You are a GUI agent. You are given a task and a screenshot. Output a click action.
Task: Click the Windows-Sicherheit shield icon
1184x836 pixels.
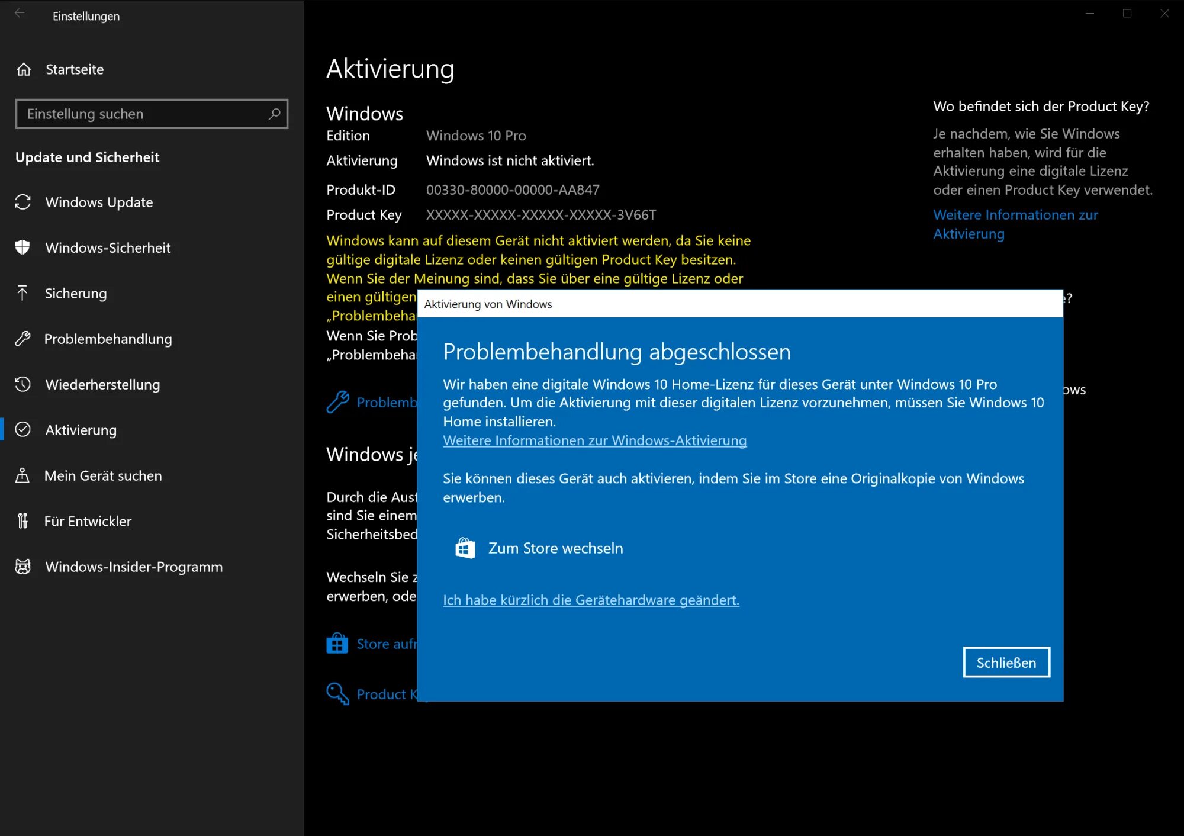click(x=22, y=247)
